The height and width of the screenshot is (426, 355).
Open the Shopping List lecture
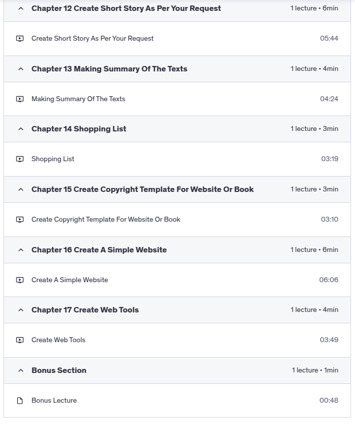[x=53, y=159]
